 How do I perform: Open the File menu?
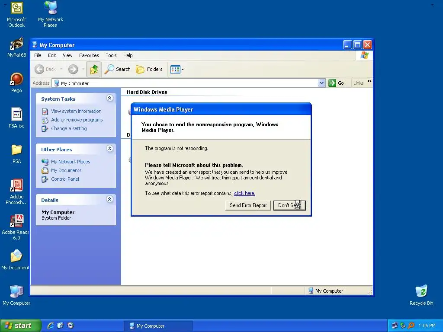(x=38, y=55)
